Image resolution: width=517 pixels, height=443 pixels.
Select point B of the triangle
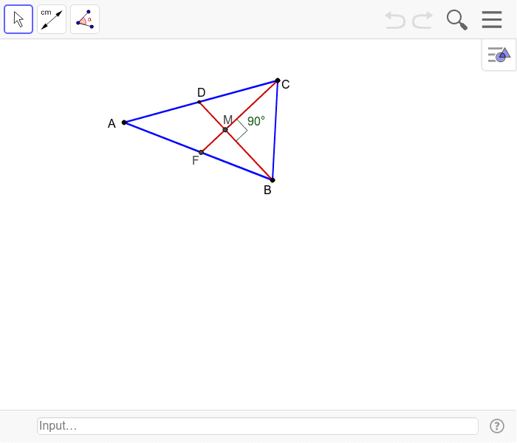(x=273, y=180)
